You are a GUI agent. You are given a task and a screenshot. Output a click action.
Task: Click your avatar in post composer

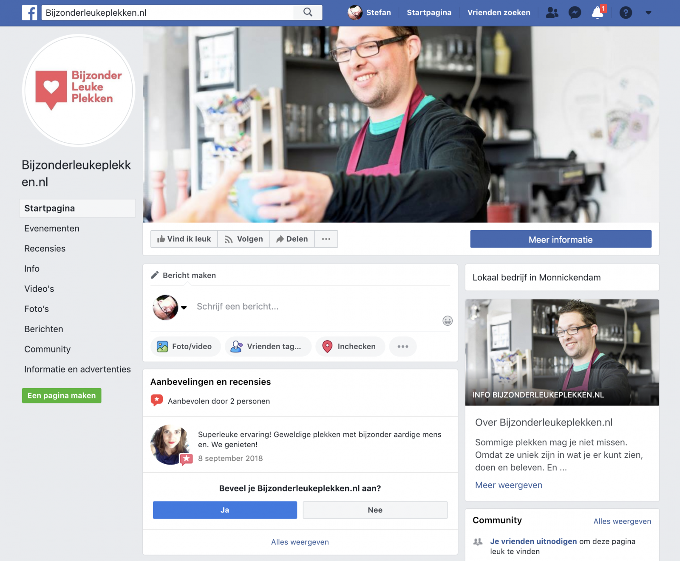(x=165, y=307)
